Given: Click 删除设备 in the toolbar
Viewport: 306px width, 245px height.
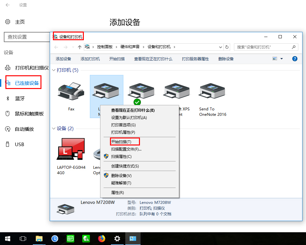Looking at the screenshot, I should point(226,59).
